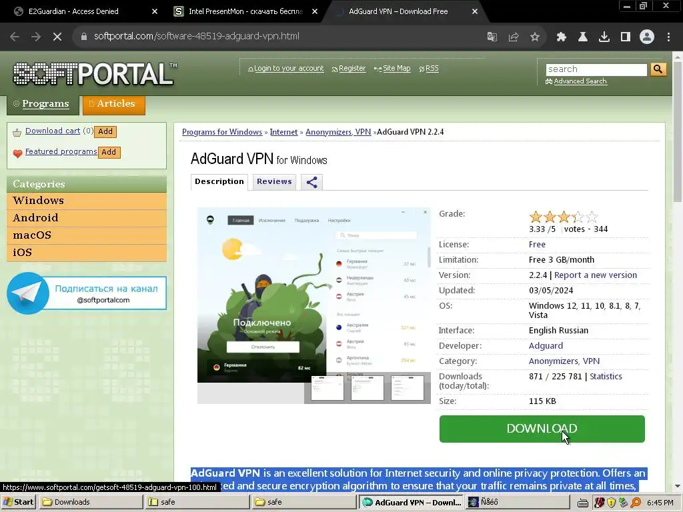Click the star rating for AdGuard VPN
The image size is (683, 512).
click(563, 217)
